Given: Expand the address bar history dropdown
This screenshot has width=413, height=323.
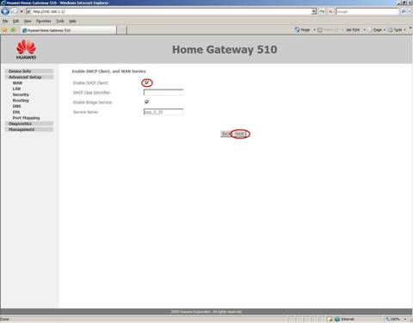Looking at the screenshot, I should (314, 11).
